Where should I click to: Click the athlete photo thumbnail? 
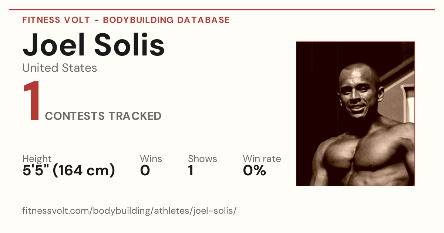coord(355,114)
